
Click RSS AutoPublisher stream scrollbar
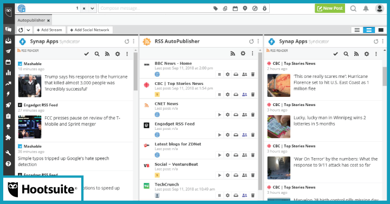point(260,121)
